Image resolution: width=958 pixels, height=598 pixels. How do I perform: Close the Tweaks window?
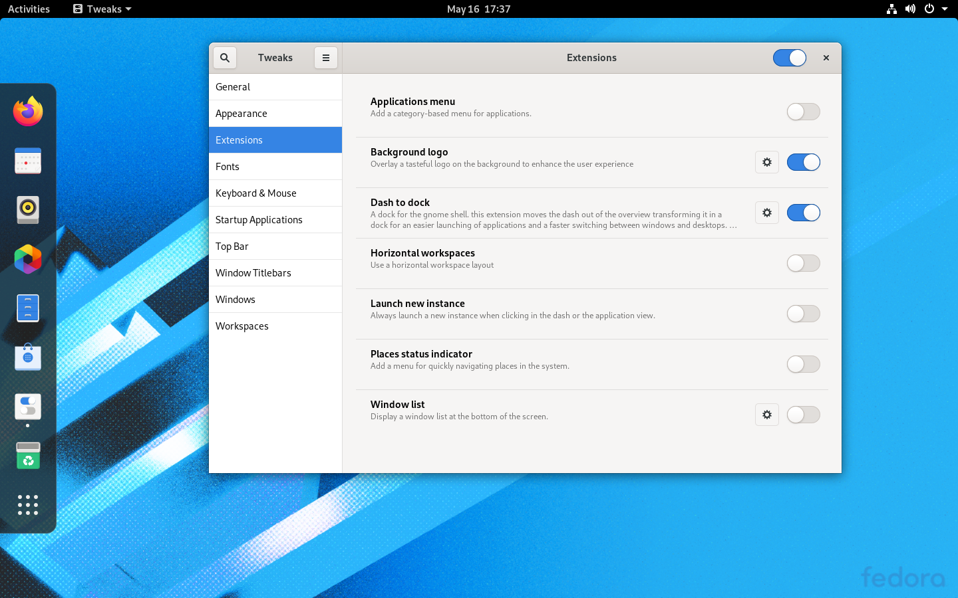(826, 58)
